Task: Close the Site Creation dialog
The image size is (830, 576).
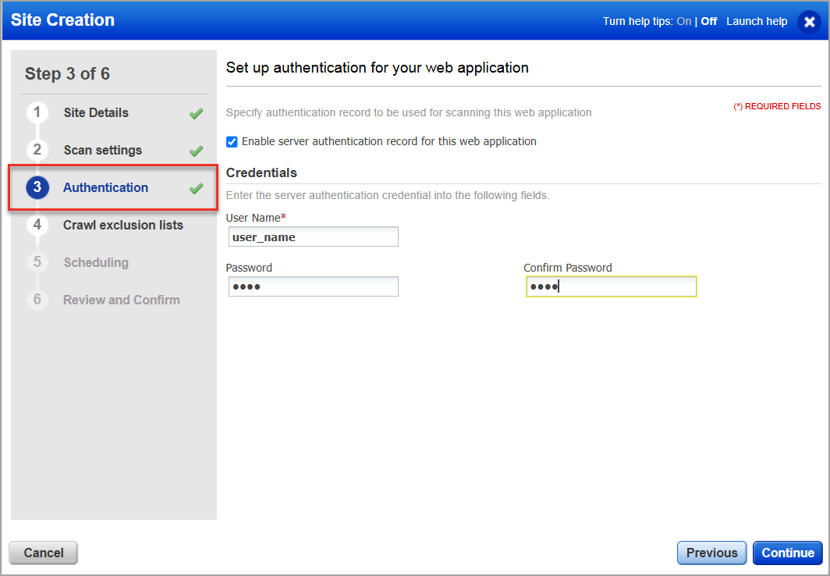Action: pyautogui.click(x=809, y=22)
